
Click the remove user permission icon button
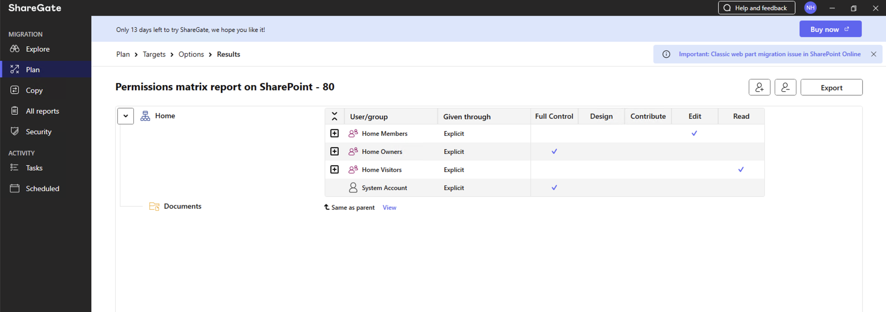tap(785, 87)
